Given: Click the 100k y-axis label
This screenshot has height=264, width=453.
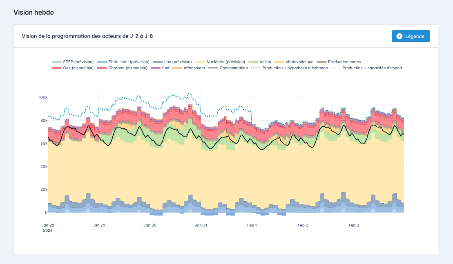Looking at the screenshot, I should click(x=43, y=97).
